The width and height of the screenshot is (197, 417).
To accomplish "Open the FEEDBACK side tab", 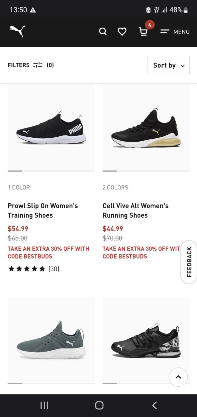I will pyautogui.click(x=189, y=262).
